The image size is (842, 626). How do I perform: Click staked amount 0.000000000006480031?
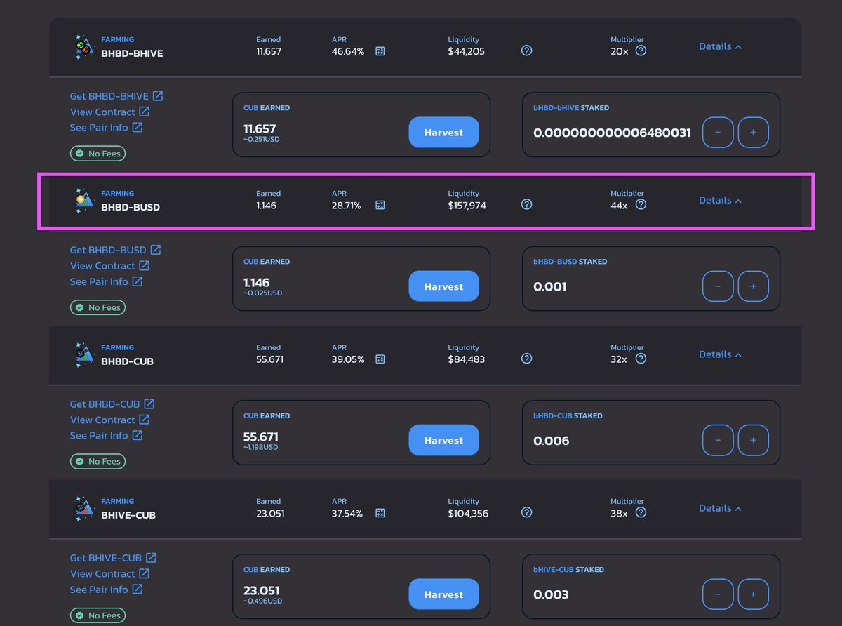click(x=613, y=133)
